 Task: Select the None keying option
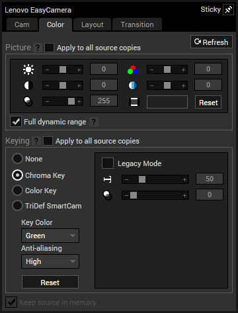[17, 159]
